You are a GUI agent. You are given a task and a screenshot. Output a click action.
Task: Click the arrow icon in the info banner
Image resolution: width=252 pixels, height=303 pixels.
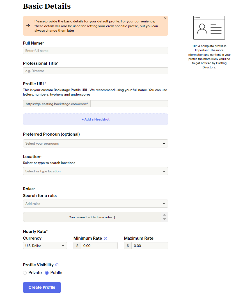tap(28, 26)
